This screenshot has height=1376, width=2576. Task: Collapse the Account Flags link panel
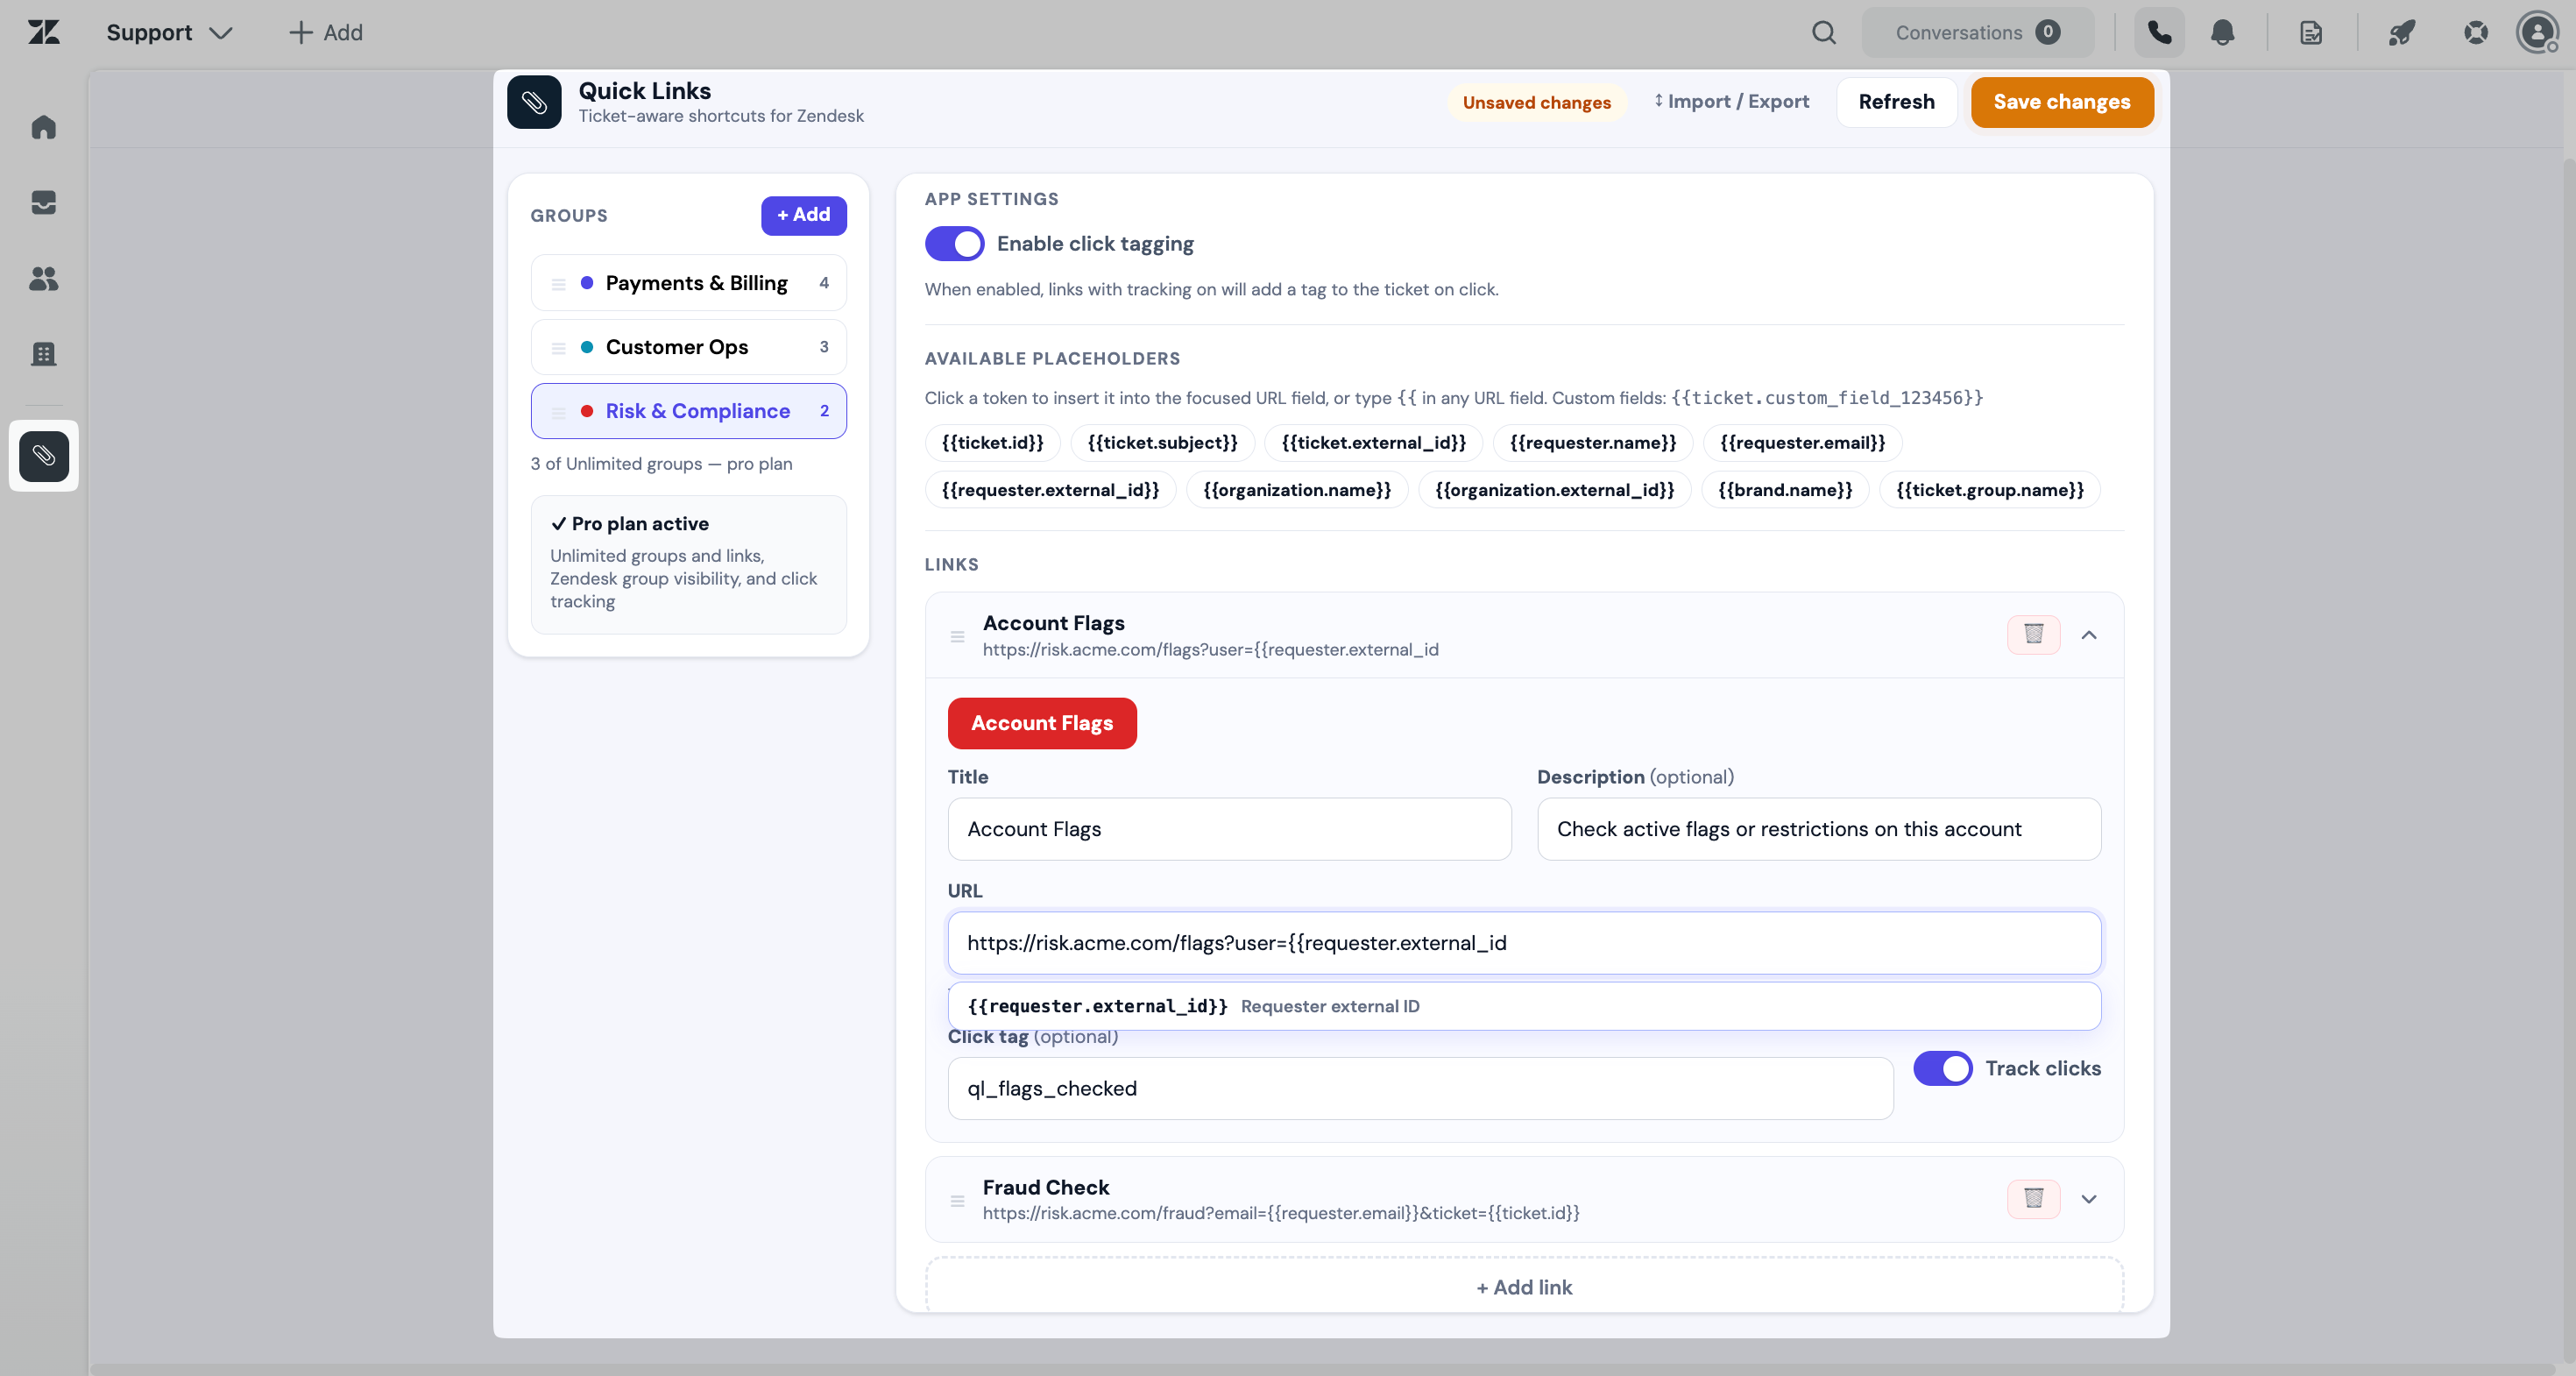click(2088, 634)
